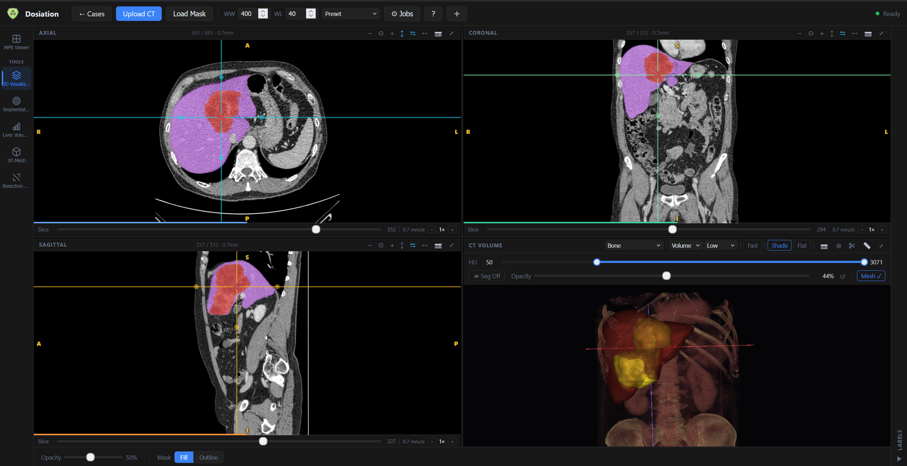
Task: Open the Low quality dropdown
Action: (720, 246)
